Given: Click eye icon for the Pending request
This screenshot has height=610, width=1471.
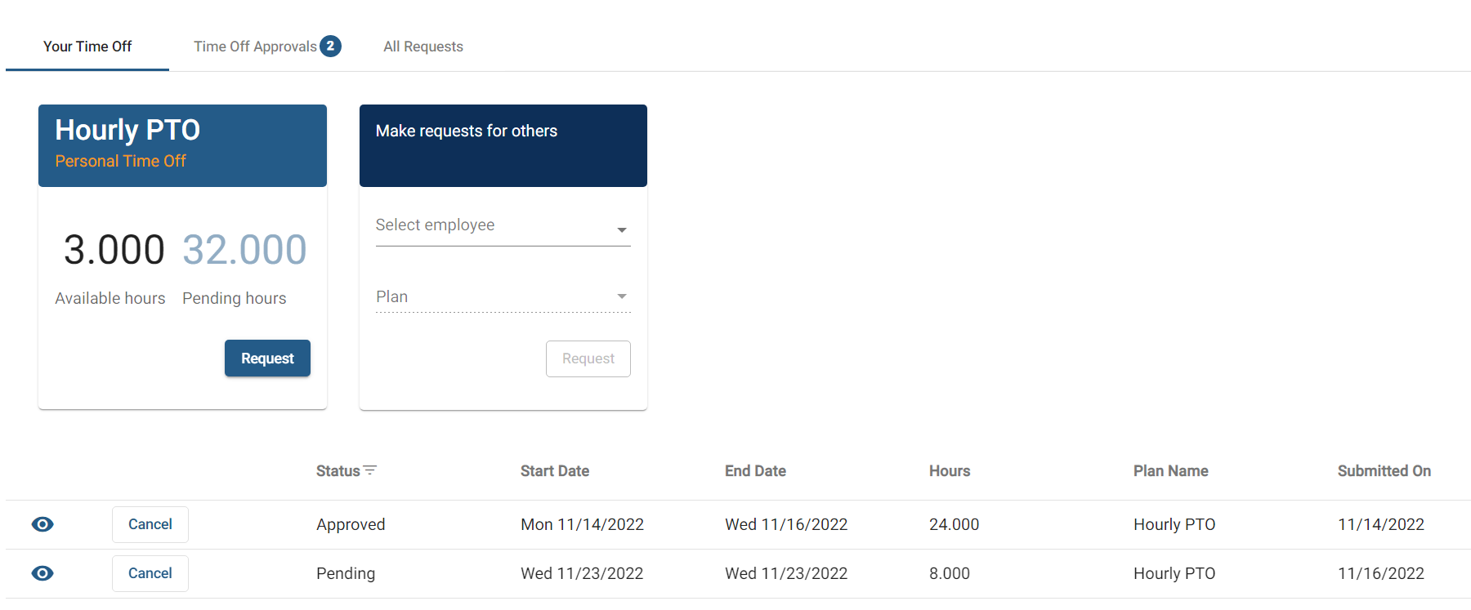Looking at the screenshot, I should tap(42, 573).
